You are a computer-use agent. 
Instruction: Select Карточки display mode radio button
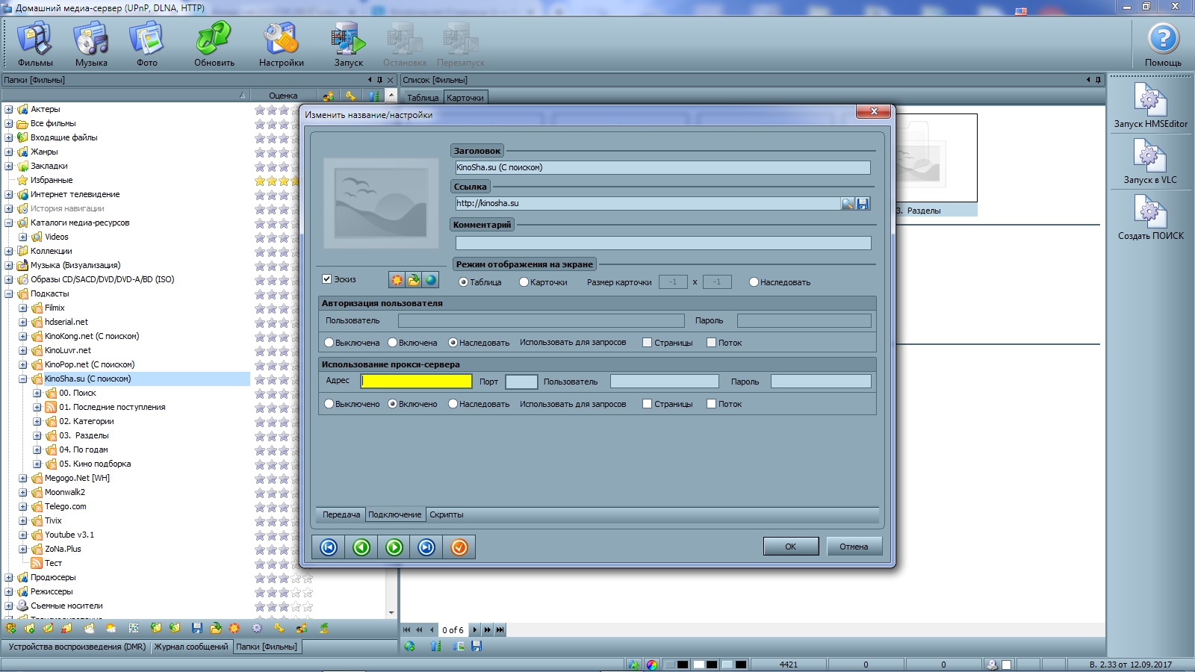coord(524,282)
